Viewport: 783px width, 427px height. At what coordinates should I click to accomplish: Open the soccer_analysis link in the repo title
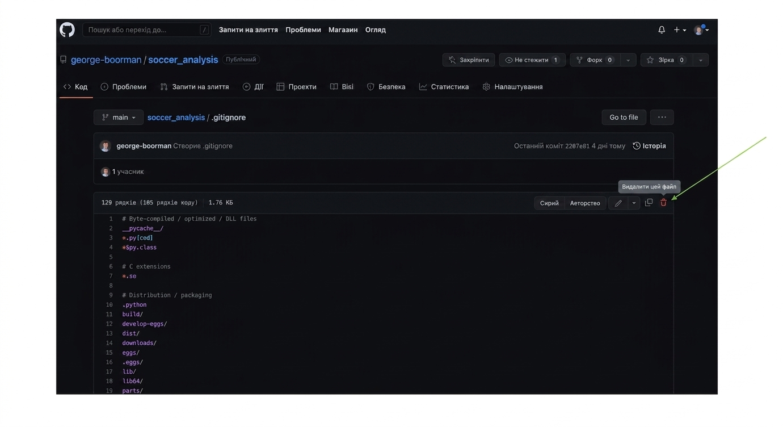[183, 60]
